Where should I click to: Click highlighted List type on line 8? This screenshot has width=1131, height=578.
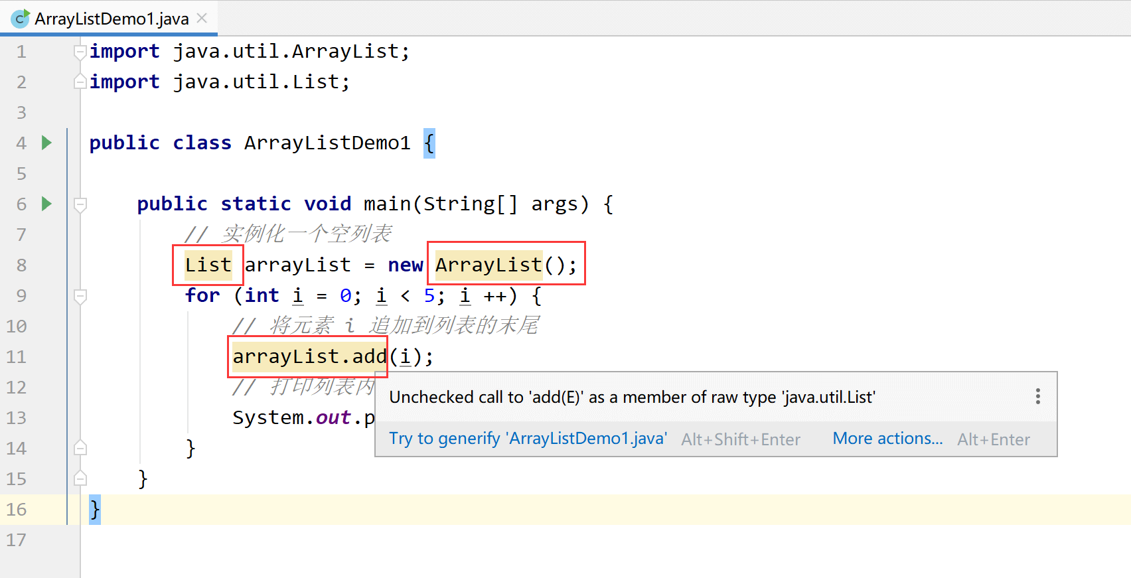tap(208, 265)
